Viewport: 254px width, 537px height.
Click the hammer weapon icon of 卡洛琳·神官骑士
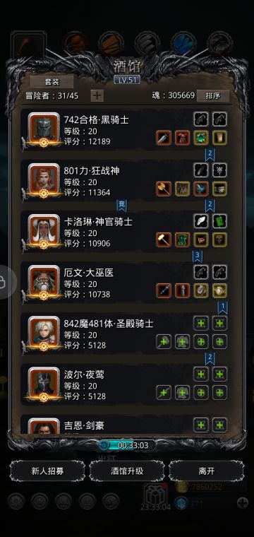point(164,240)
